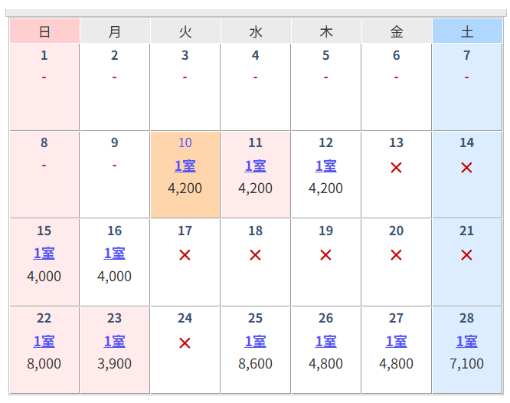
Task: Select the 1室 link on the 27th
Action: click(396, 341)
